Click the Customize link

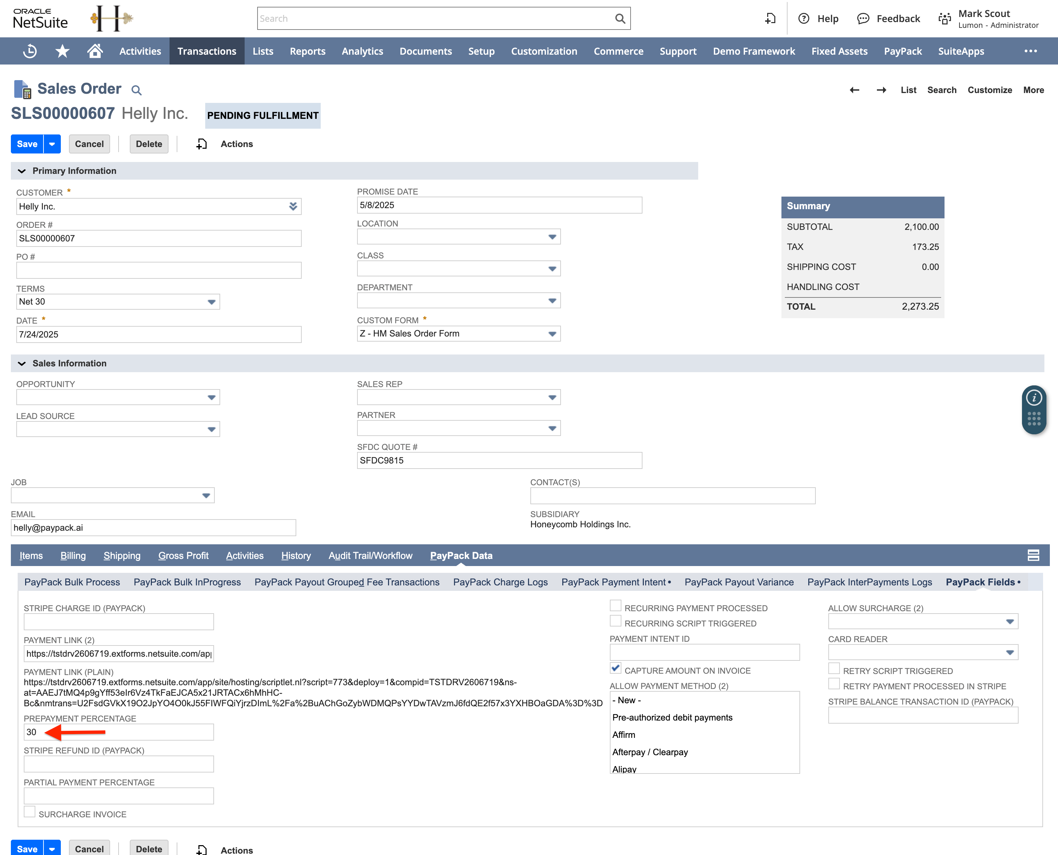click(989, 90)
